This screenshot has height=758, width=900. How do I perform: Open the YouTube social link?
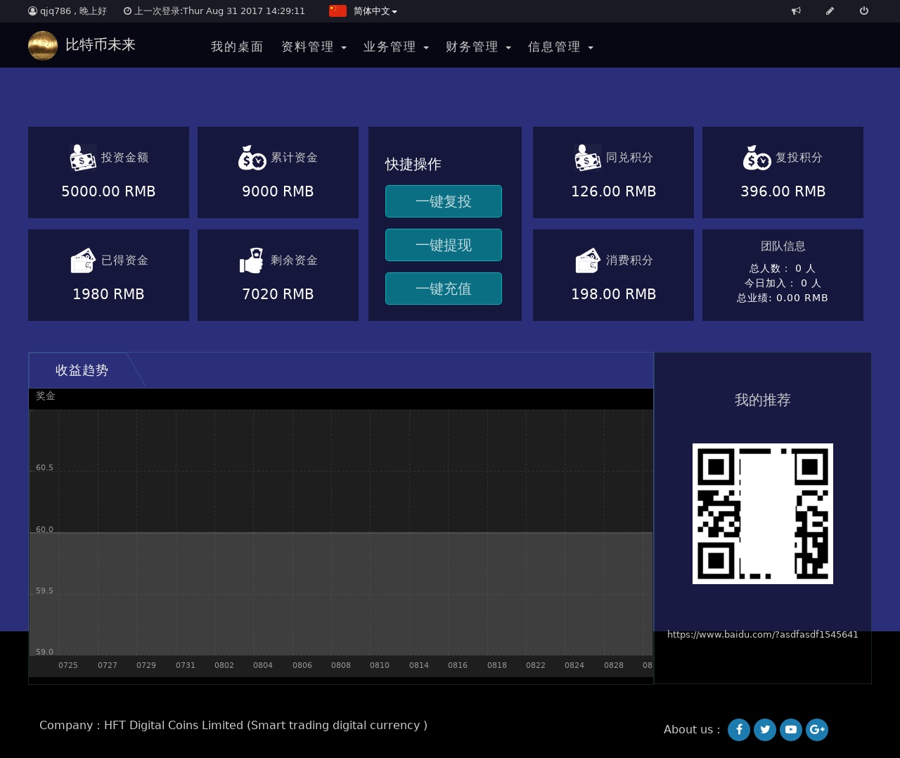791,730
